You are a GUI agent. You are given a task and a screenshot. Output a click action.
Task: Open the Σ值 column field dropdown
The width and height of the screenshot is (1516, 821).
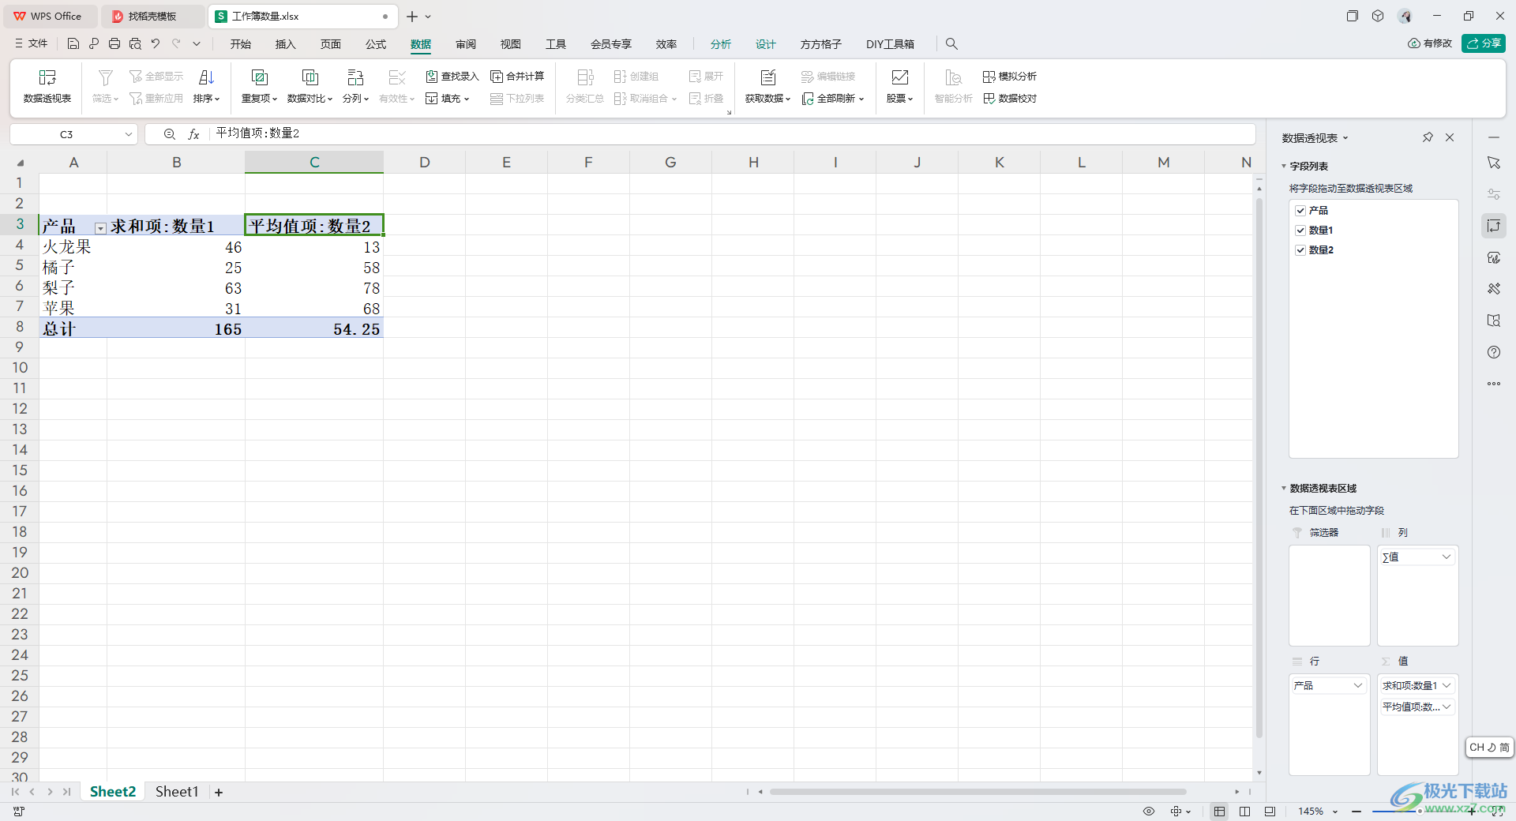click(x=1447, y=557)
